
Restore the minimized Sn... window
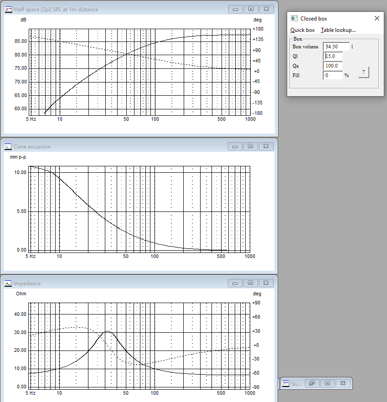tap(312, 383)
